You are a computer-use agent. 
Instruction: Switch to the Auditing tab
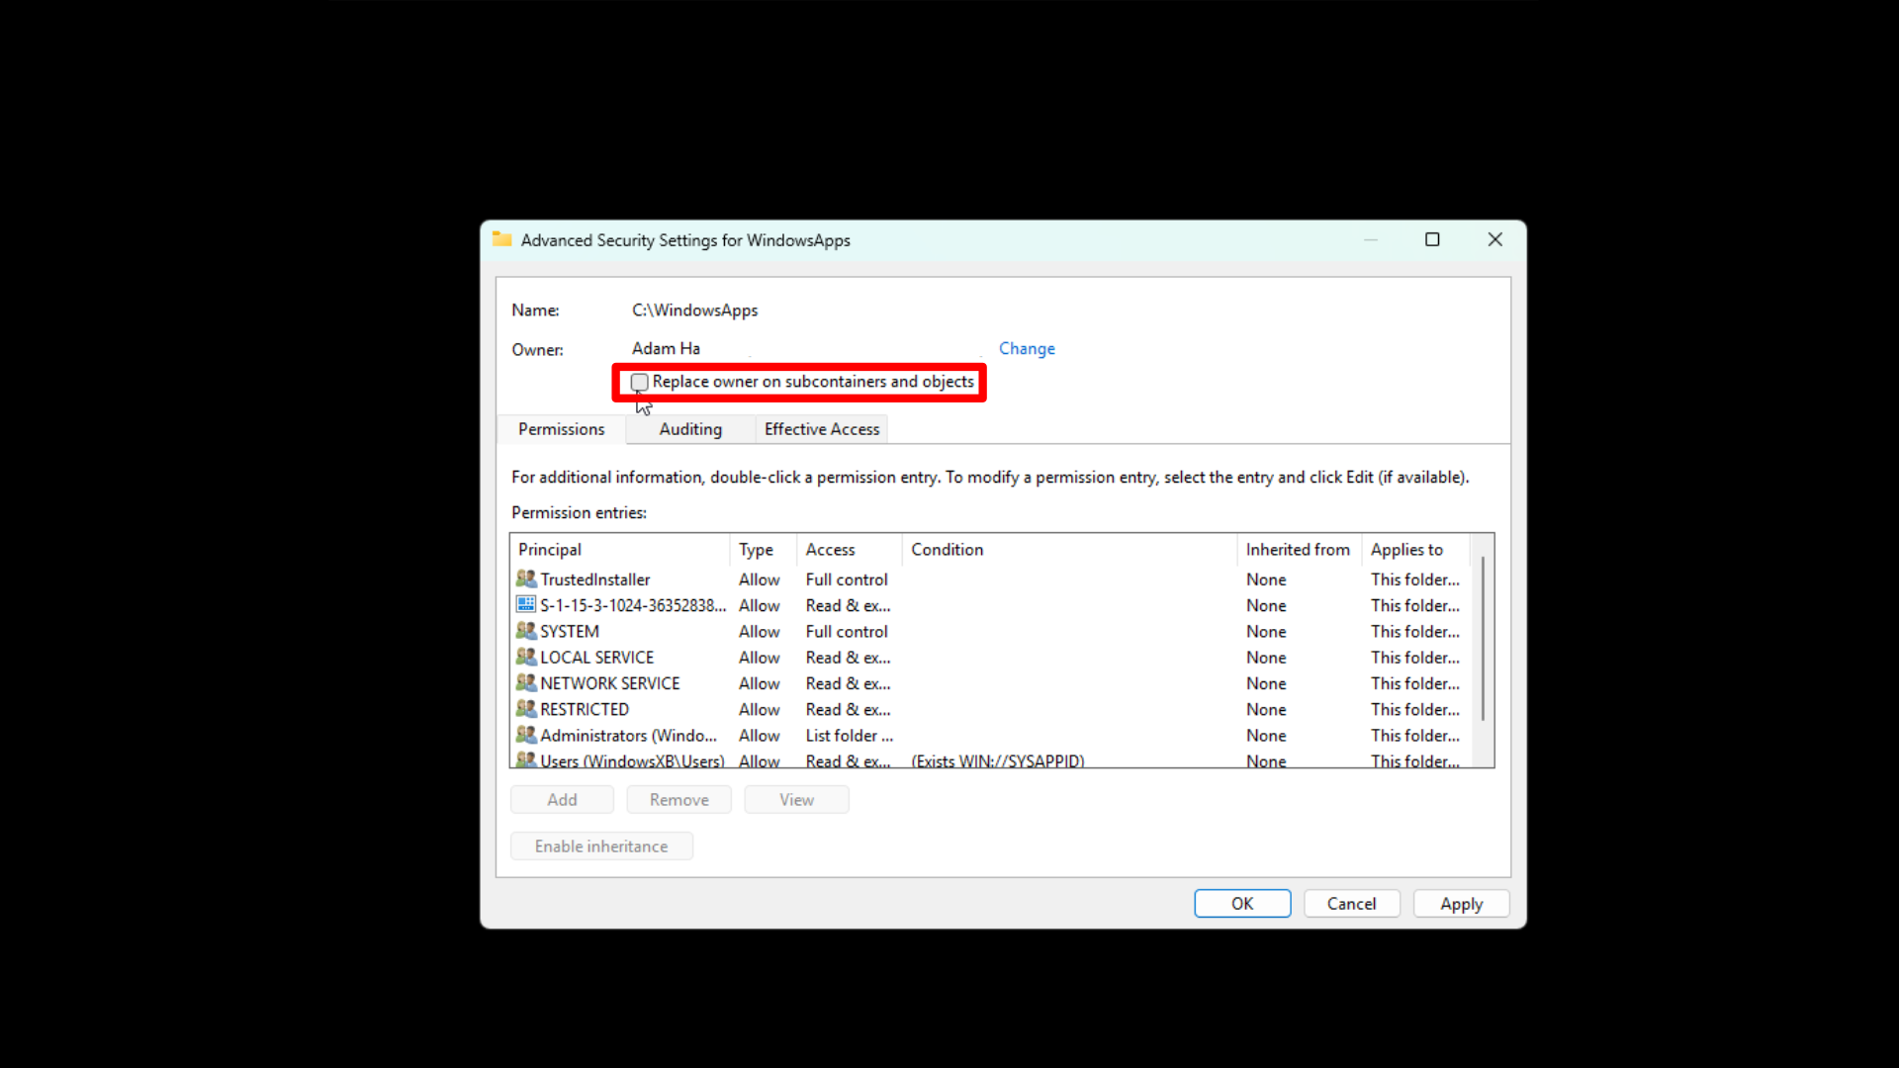(689, 428)
